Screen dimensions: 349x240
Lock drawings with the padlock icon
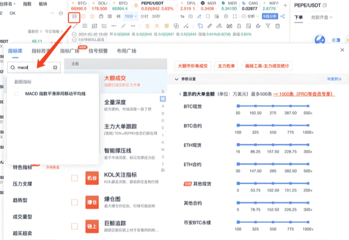pyautogui.click(x=239, y=26)
